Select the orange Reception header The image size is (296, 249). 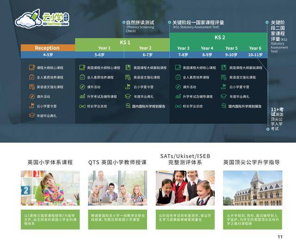47,48
